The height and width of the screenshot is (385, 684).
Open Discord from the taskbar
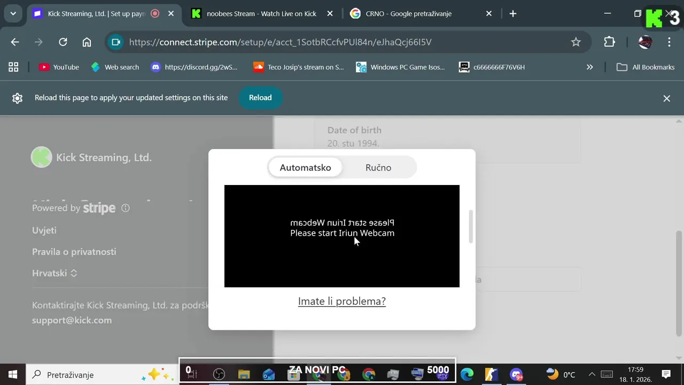516,375
